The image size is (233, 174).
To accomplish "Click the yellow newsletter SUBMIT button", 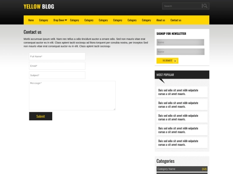I will coord(167,61).
